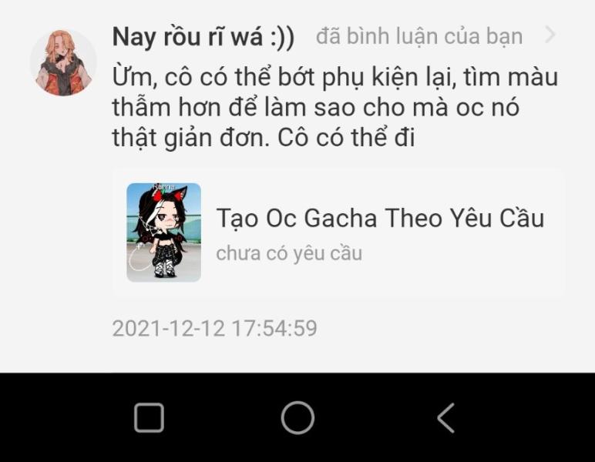Image resolution: width=595 pixels, height=462 pixels.
Task: Tap the "chưa có yêu cầu" subtitle
Action: pos(289,253)
